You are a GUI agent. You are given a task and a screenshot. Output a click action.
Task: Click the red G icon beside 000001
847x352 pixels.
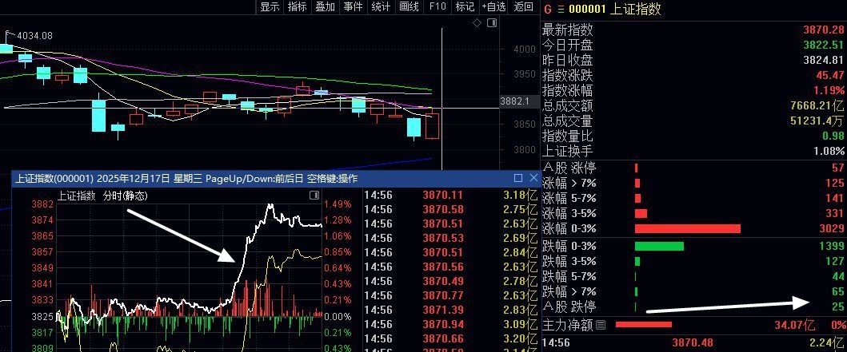click(547, 9)
